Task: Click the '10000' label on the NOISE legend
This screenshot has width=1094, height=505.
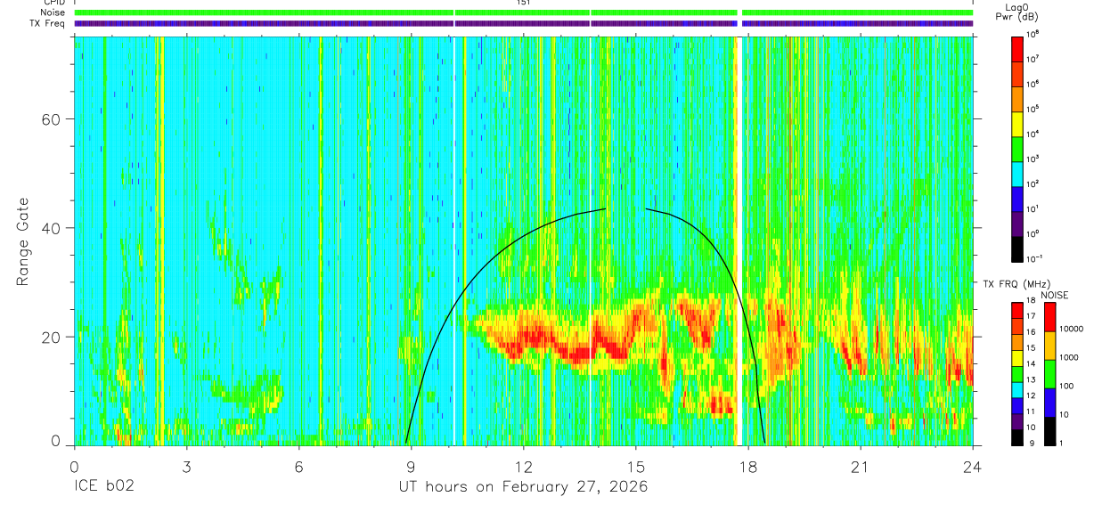Action: (1072, 328)
